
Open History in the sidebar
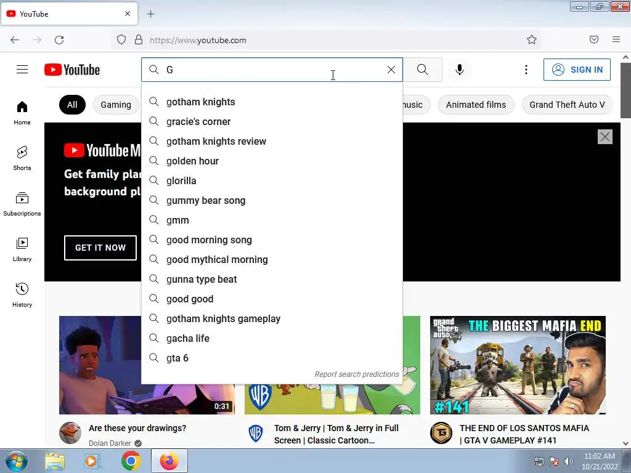pyautogui.click(x=22, y=295)
